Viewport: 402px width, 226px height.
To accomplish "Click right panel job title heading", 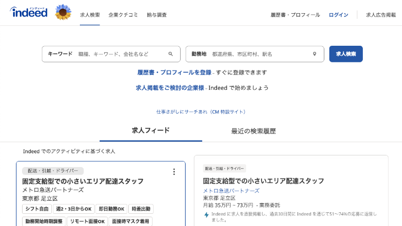I will [264, 181].
